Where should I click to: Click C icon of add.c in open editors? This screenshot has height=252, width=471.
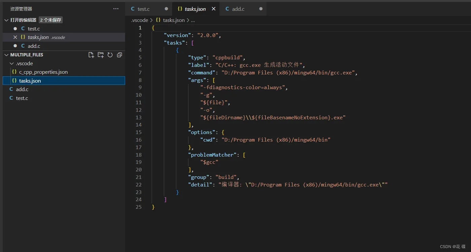(x=23, y=46)
